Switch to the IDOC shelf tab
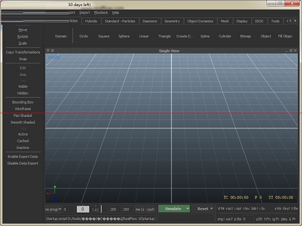This screenshot has width=302, height=226. pos(259,21)
